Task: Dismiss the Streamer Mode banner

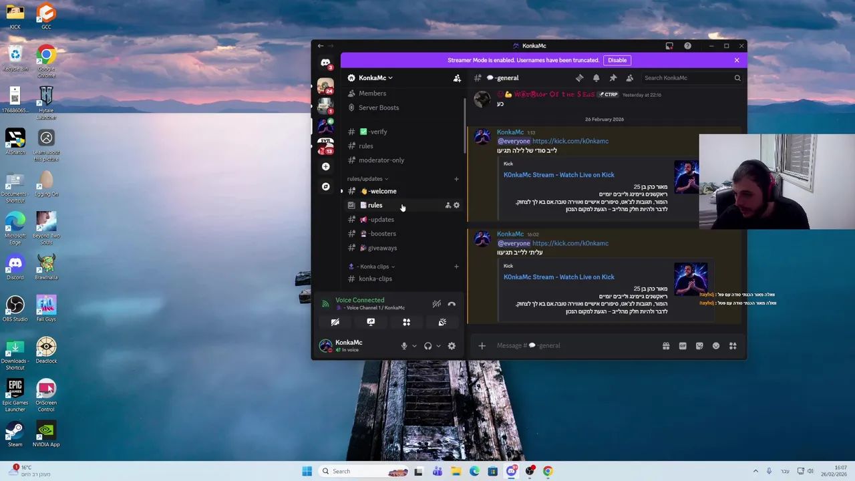Action: pos(737,60)
